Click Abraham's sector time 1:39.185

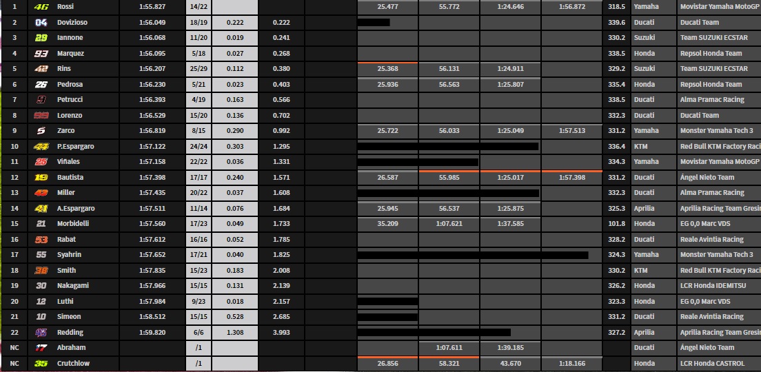coord(510,347)
